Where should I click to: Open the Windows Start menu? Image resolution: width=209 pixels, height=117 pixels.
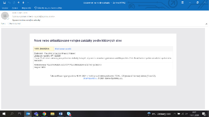point(4,114)
